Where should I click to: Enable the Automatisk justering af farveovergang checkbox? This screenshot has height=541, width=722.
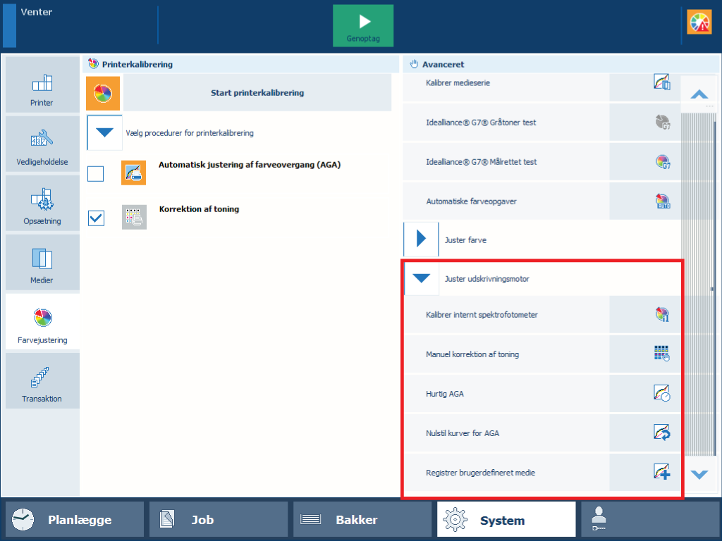pos(96,174)
